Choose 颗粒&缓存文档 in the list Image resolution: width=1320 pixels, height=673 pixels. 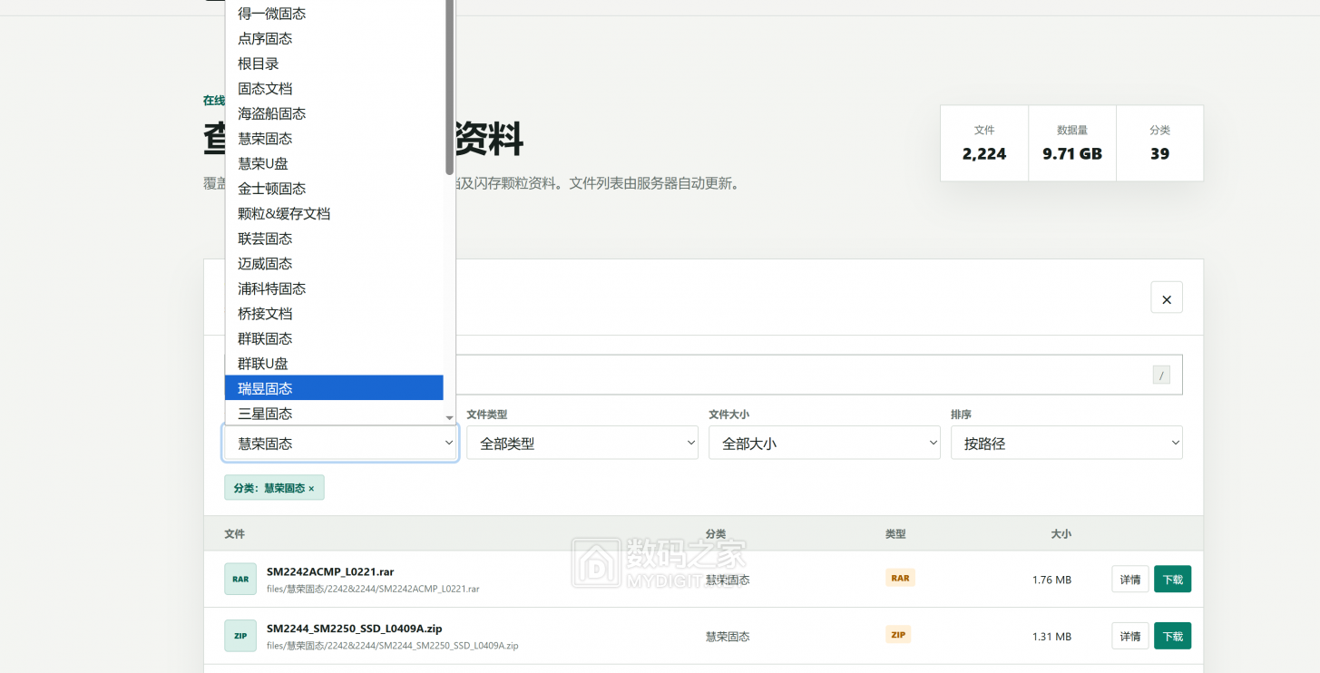tap(334, 214)
